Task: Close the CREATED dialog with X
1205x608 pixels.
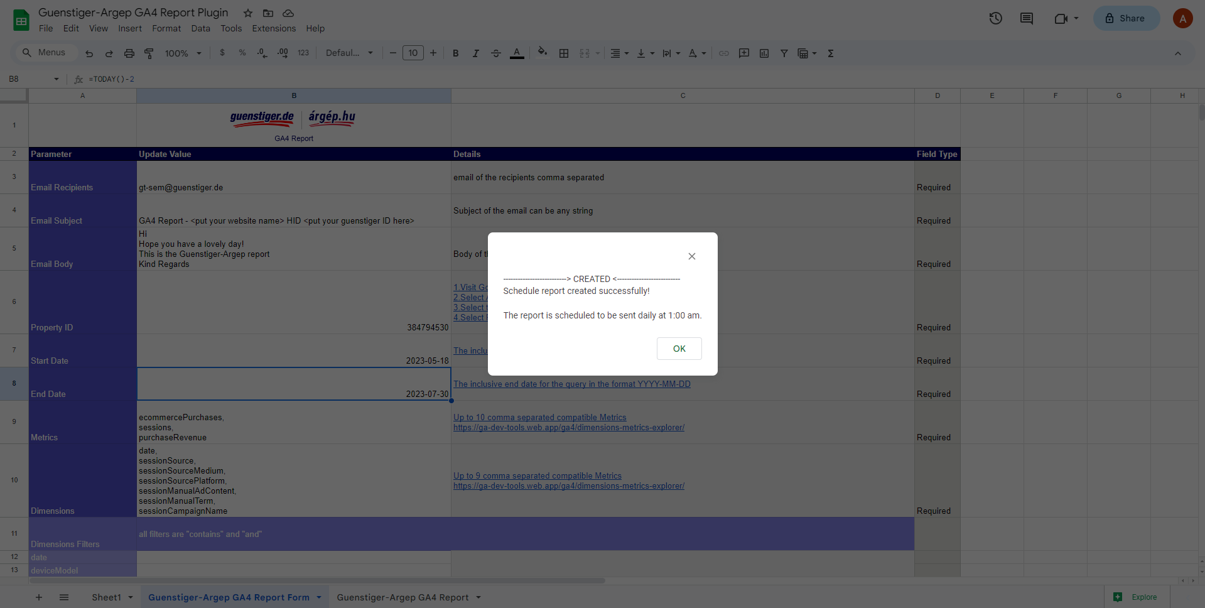Action: pos(692,256)
